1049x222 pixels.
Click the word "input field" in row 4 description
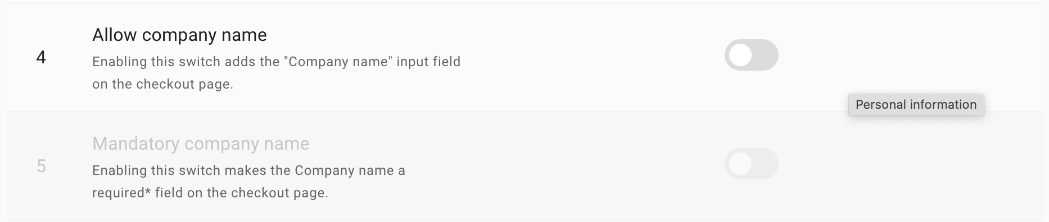click(x=428, y=62)
